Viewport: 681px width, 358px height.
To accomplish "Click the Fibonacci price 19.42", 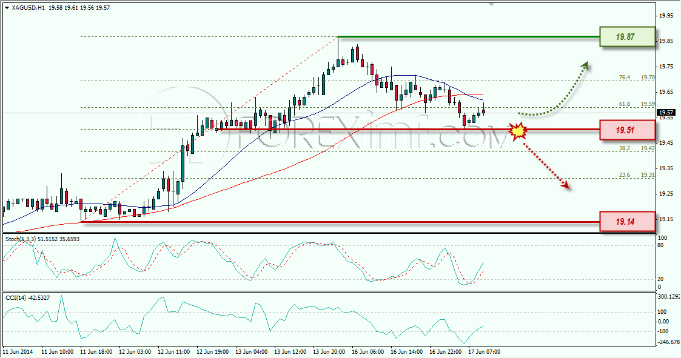I will coord(648,148).
